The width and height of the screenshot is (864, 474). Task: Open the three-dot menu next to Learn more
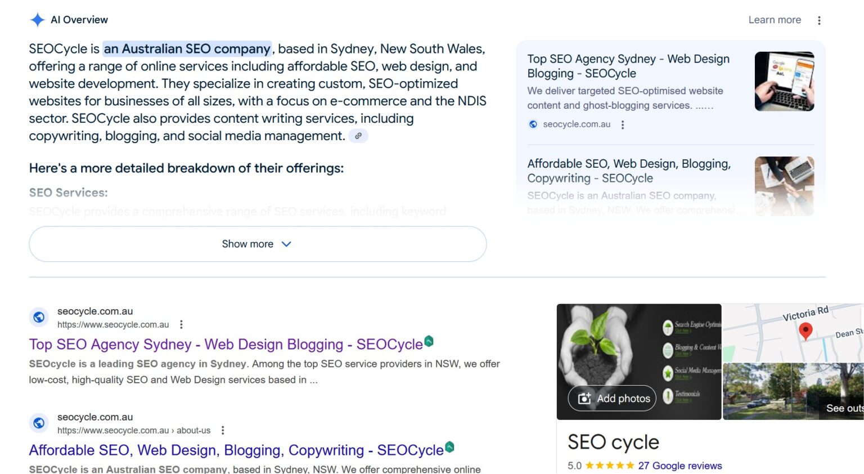[819, 20]
